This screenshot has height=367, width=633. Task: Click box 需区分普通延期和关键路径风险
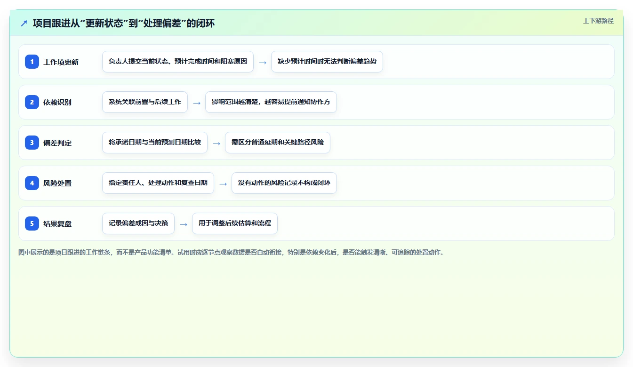[x=278, y=143]
